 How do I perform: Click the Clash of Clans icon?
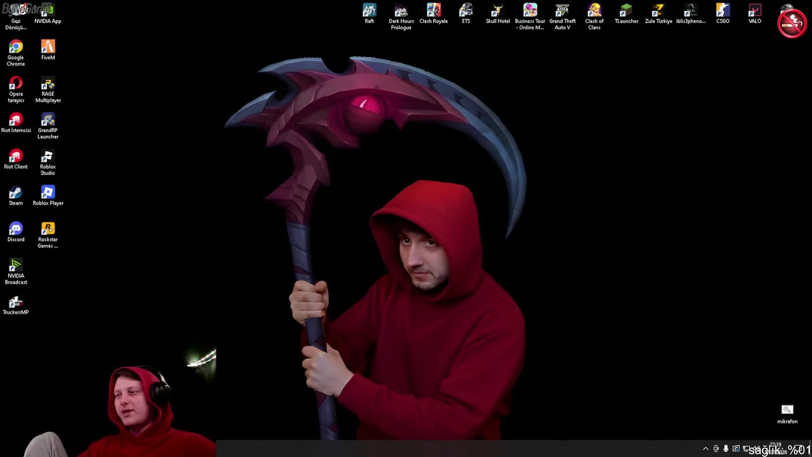point(594,17)
